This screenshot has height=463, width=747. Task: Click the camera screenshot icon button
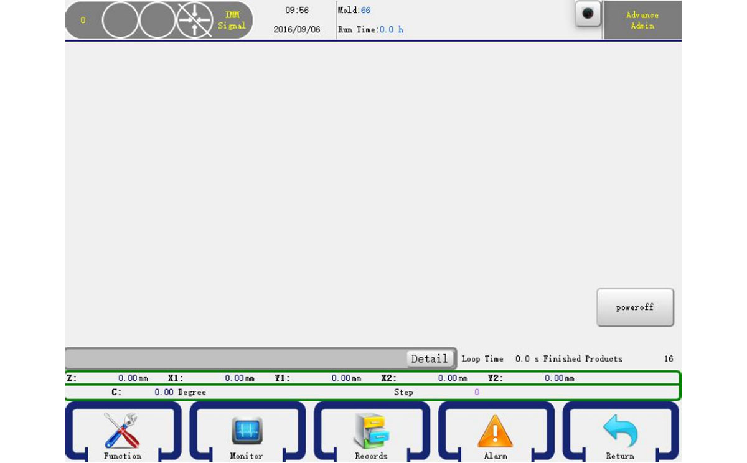click(x=588, y=14)
